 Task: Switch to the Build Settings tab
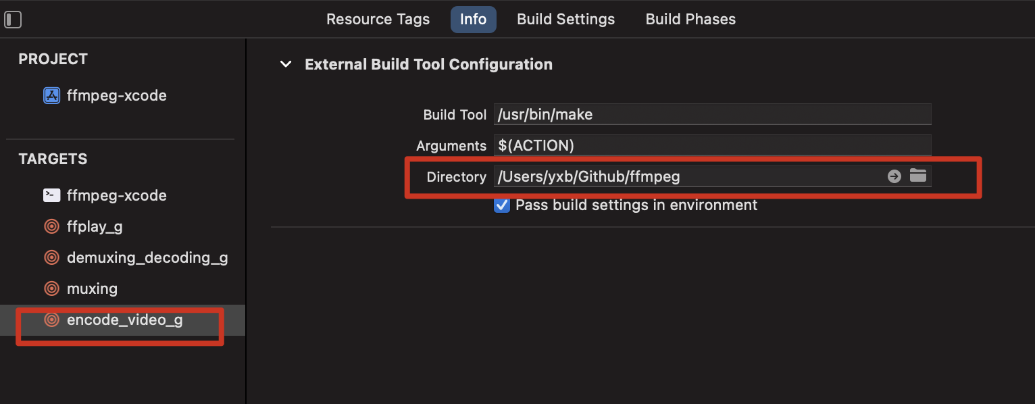point(566,19)
